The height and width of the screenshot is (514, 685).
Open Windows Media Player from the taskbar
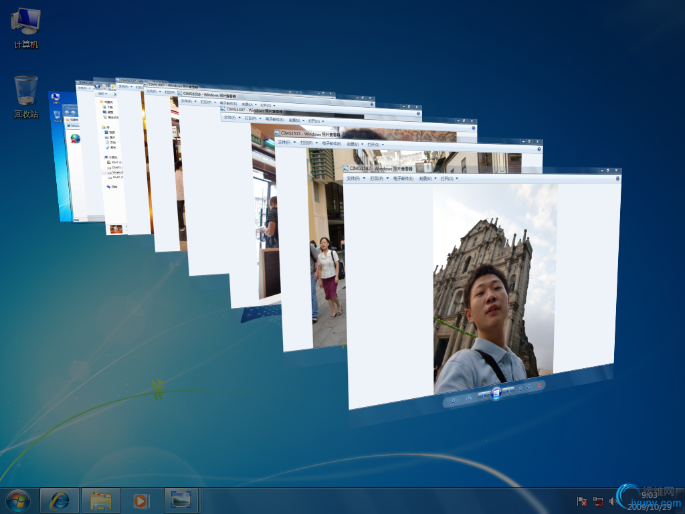[x=140, y=500]
